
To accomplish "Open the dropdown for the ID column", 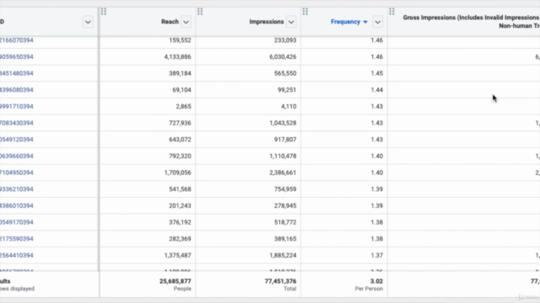I will click(88, 22).
